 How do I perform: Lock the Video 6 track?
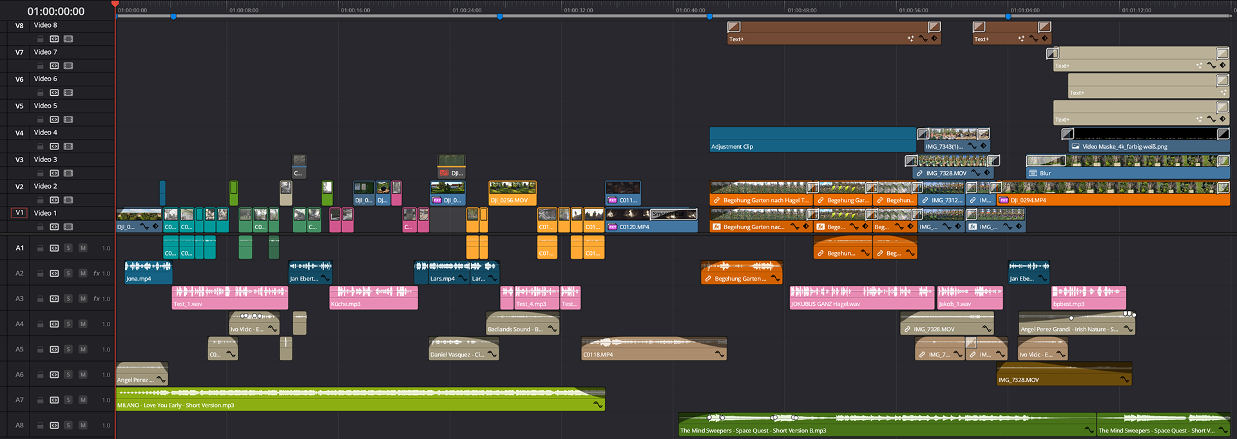tap(40, 93)
